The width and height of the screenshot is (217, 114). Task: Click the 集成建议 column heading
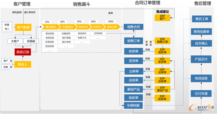(x=162, y=12)
